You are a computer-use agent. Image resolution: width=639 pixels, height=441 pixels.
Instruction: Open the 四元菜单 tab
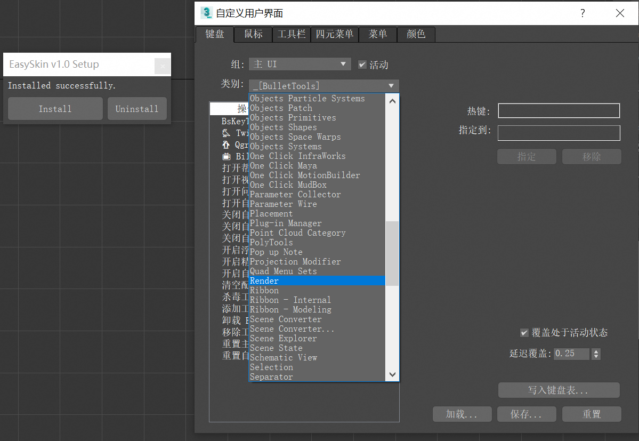pos(334,34)
